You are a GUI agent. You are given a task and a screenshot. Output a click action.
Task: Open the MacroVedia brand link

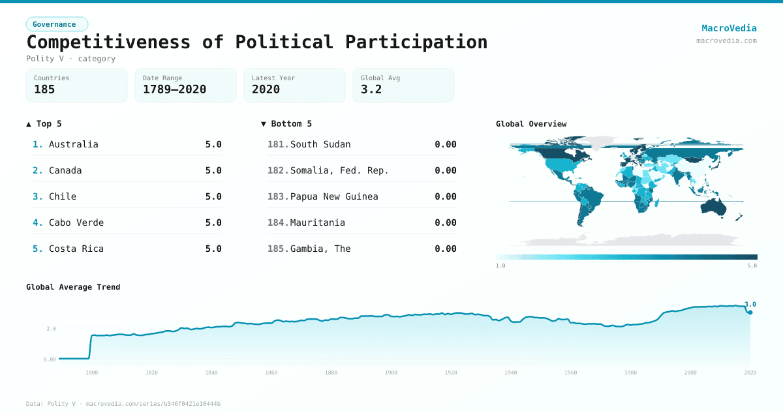[729, 28]
